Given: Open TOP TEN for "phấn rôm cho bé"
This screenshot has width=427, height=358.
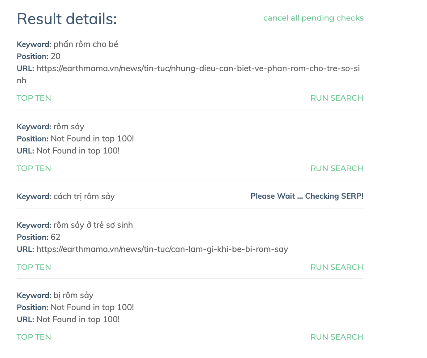Looking at the screenshot, I should click(x=34, y=98).
